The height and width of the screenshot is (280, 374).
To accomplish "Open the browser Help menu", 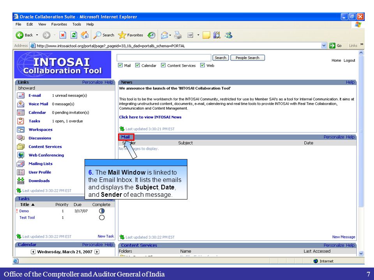I will click(90, 24).
